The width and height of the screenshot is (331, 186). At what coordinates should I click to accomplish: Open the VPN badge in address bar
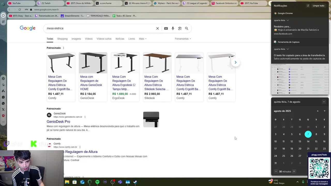(x=26, y=10)
